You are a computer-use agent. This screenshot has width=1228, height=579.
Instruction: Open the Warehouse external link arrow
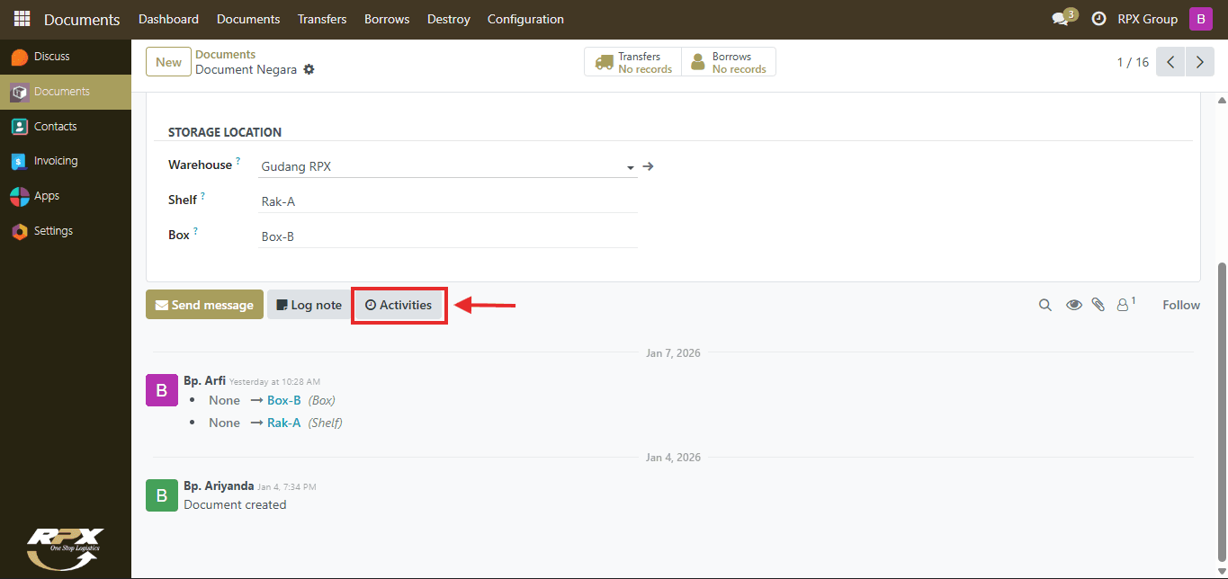[x=648, y=166]
